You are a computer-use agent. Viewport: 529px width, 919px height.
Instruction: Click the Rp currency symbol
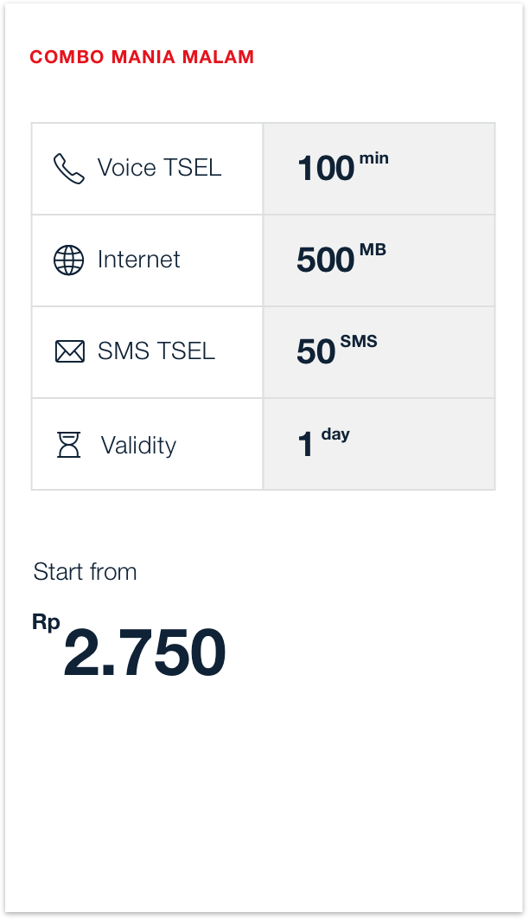pos(46,622)
